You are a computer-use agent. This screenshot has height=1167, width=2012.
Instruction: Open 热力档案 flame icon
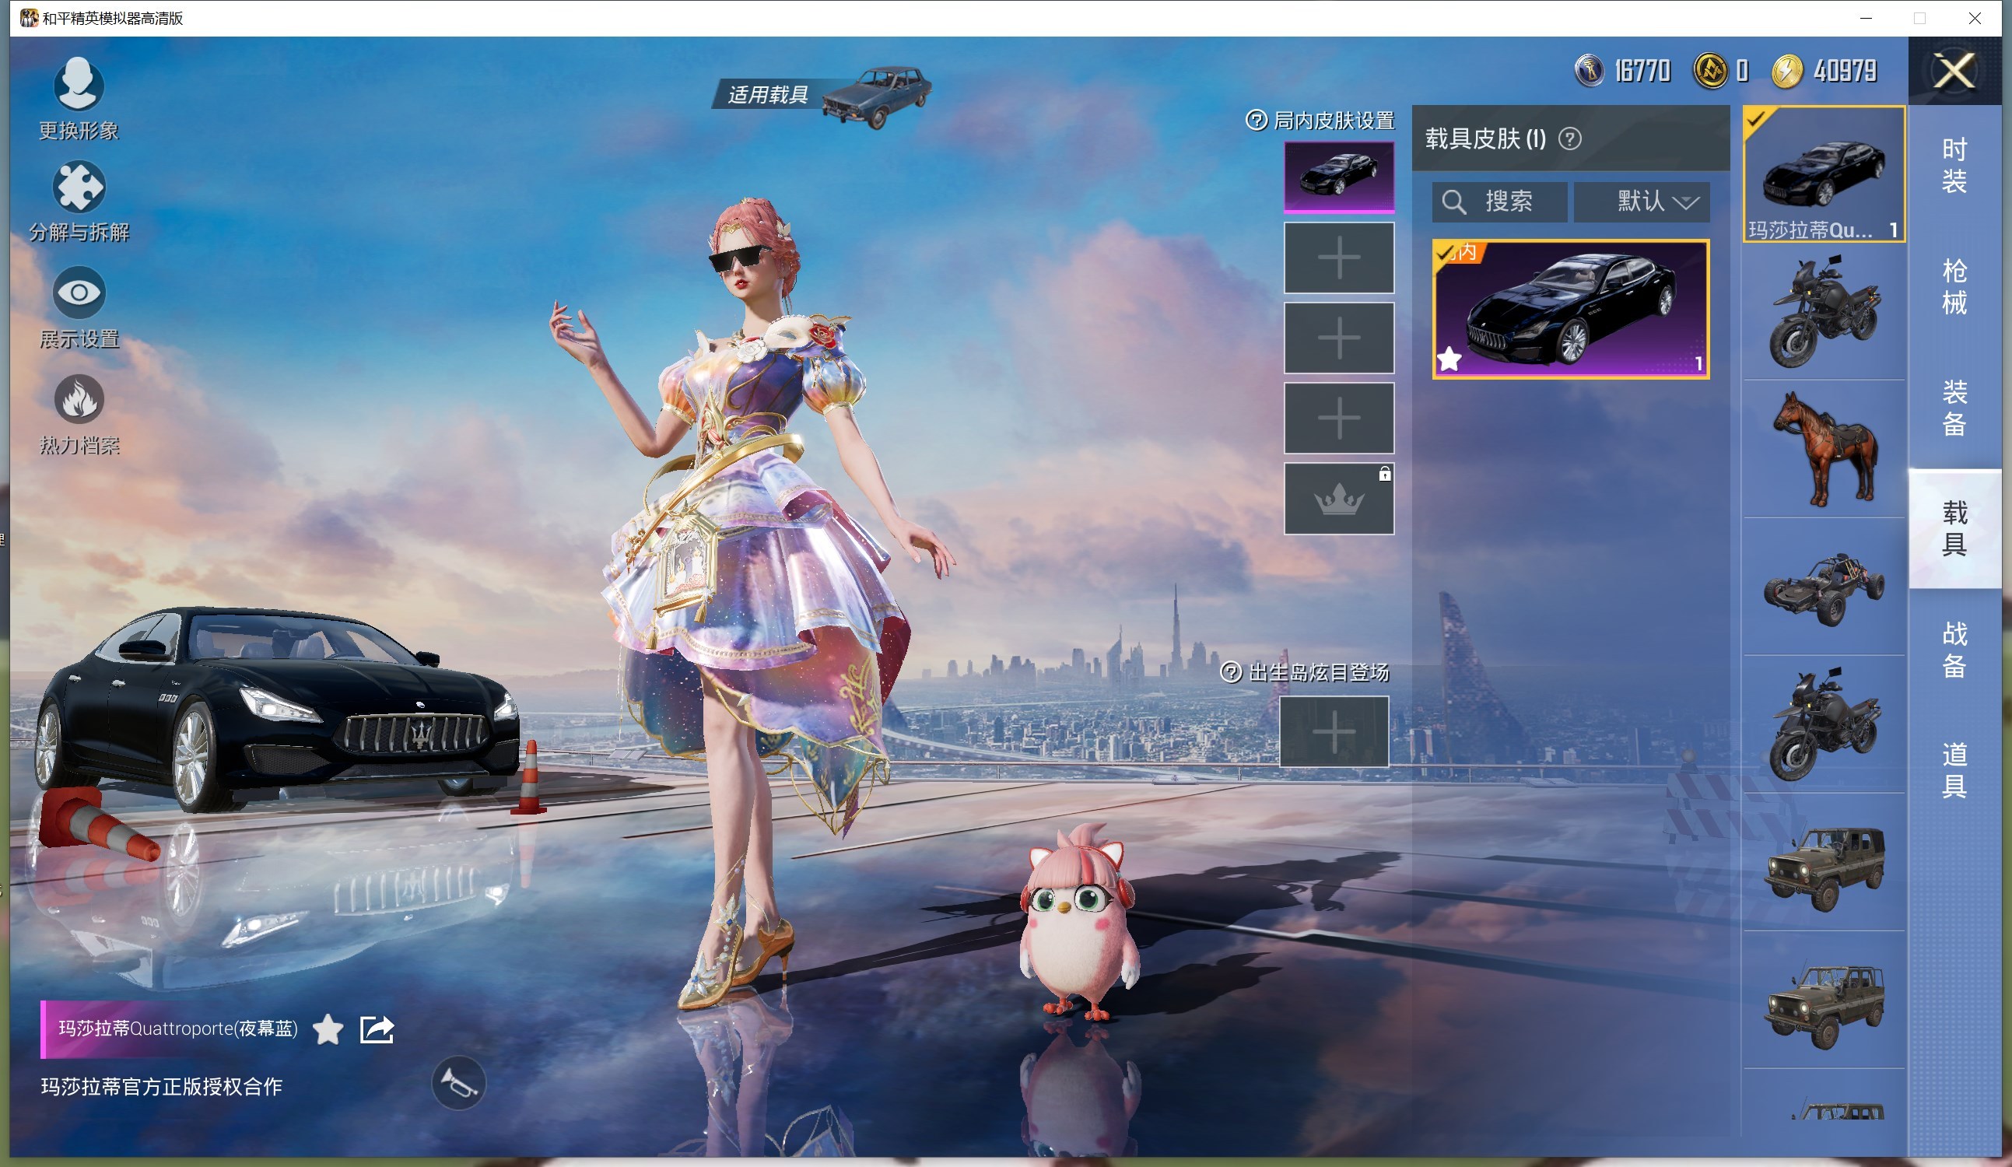tap(79, 398)
